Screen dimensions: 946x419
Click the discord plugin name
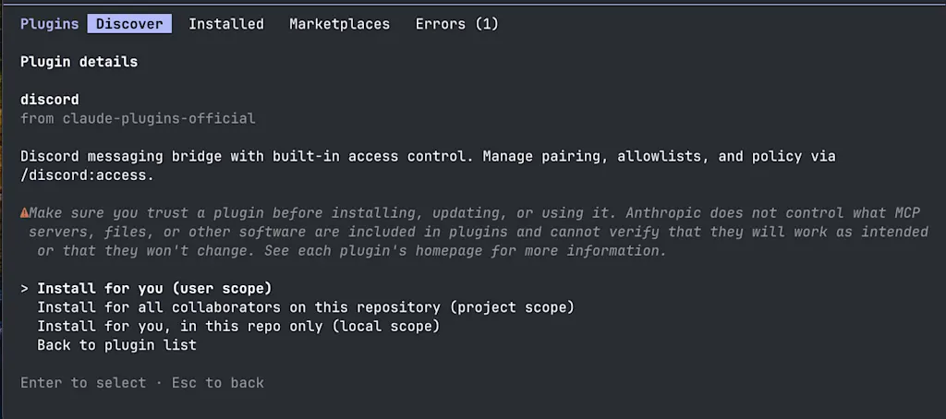(50, 100)
